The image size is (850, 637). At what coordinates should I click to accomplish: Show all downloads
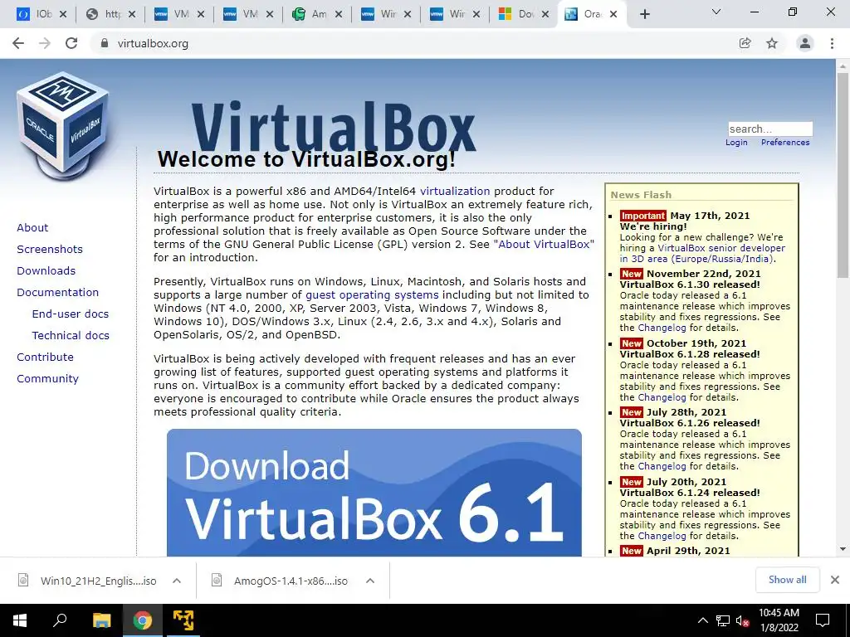pos(787,580)
